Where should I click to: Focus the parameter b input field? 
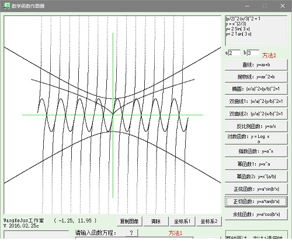(x=253, y=53)
